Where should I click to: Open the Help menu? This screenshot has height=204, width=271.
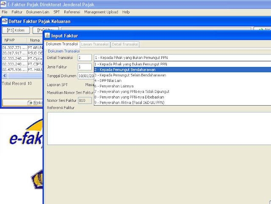[126, 12]
